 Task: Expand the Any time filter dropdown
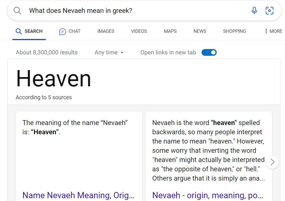pos(109,52)
